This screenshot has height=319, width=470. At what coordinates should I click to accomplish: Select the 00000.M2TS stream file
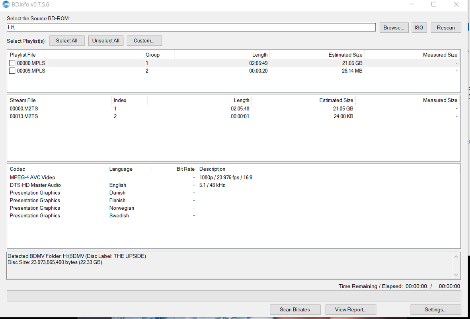pyautogui.click(x=234, y=108)
